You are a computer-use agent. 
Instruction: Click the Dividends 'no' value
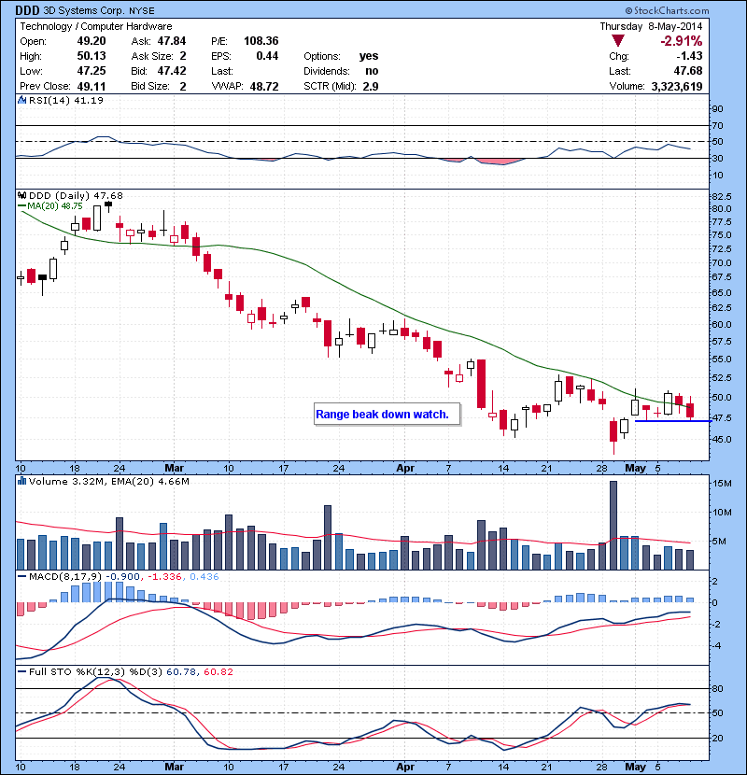pos(372,71)
